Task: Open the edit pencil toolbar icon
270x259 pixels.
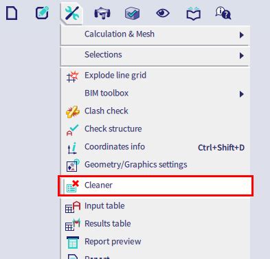Action: tap(42, 13)
